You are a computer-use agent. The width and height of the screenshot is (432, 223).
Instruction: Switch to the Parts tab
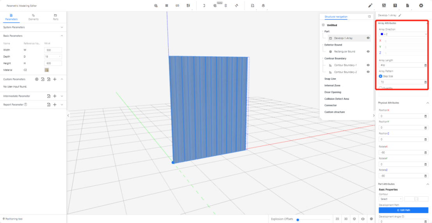click(x=56, y=17)
